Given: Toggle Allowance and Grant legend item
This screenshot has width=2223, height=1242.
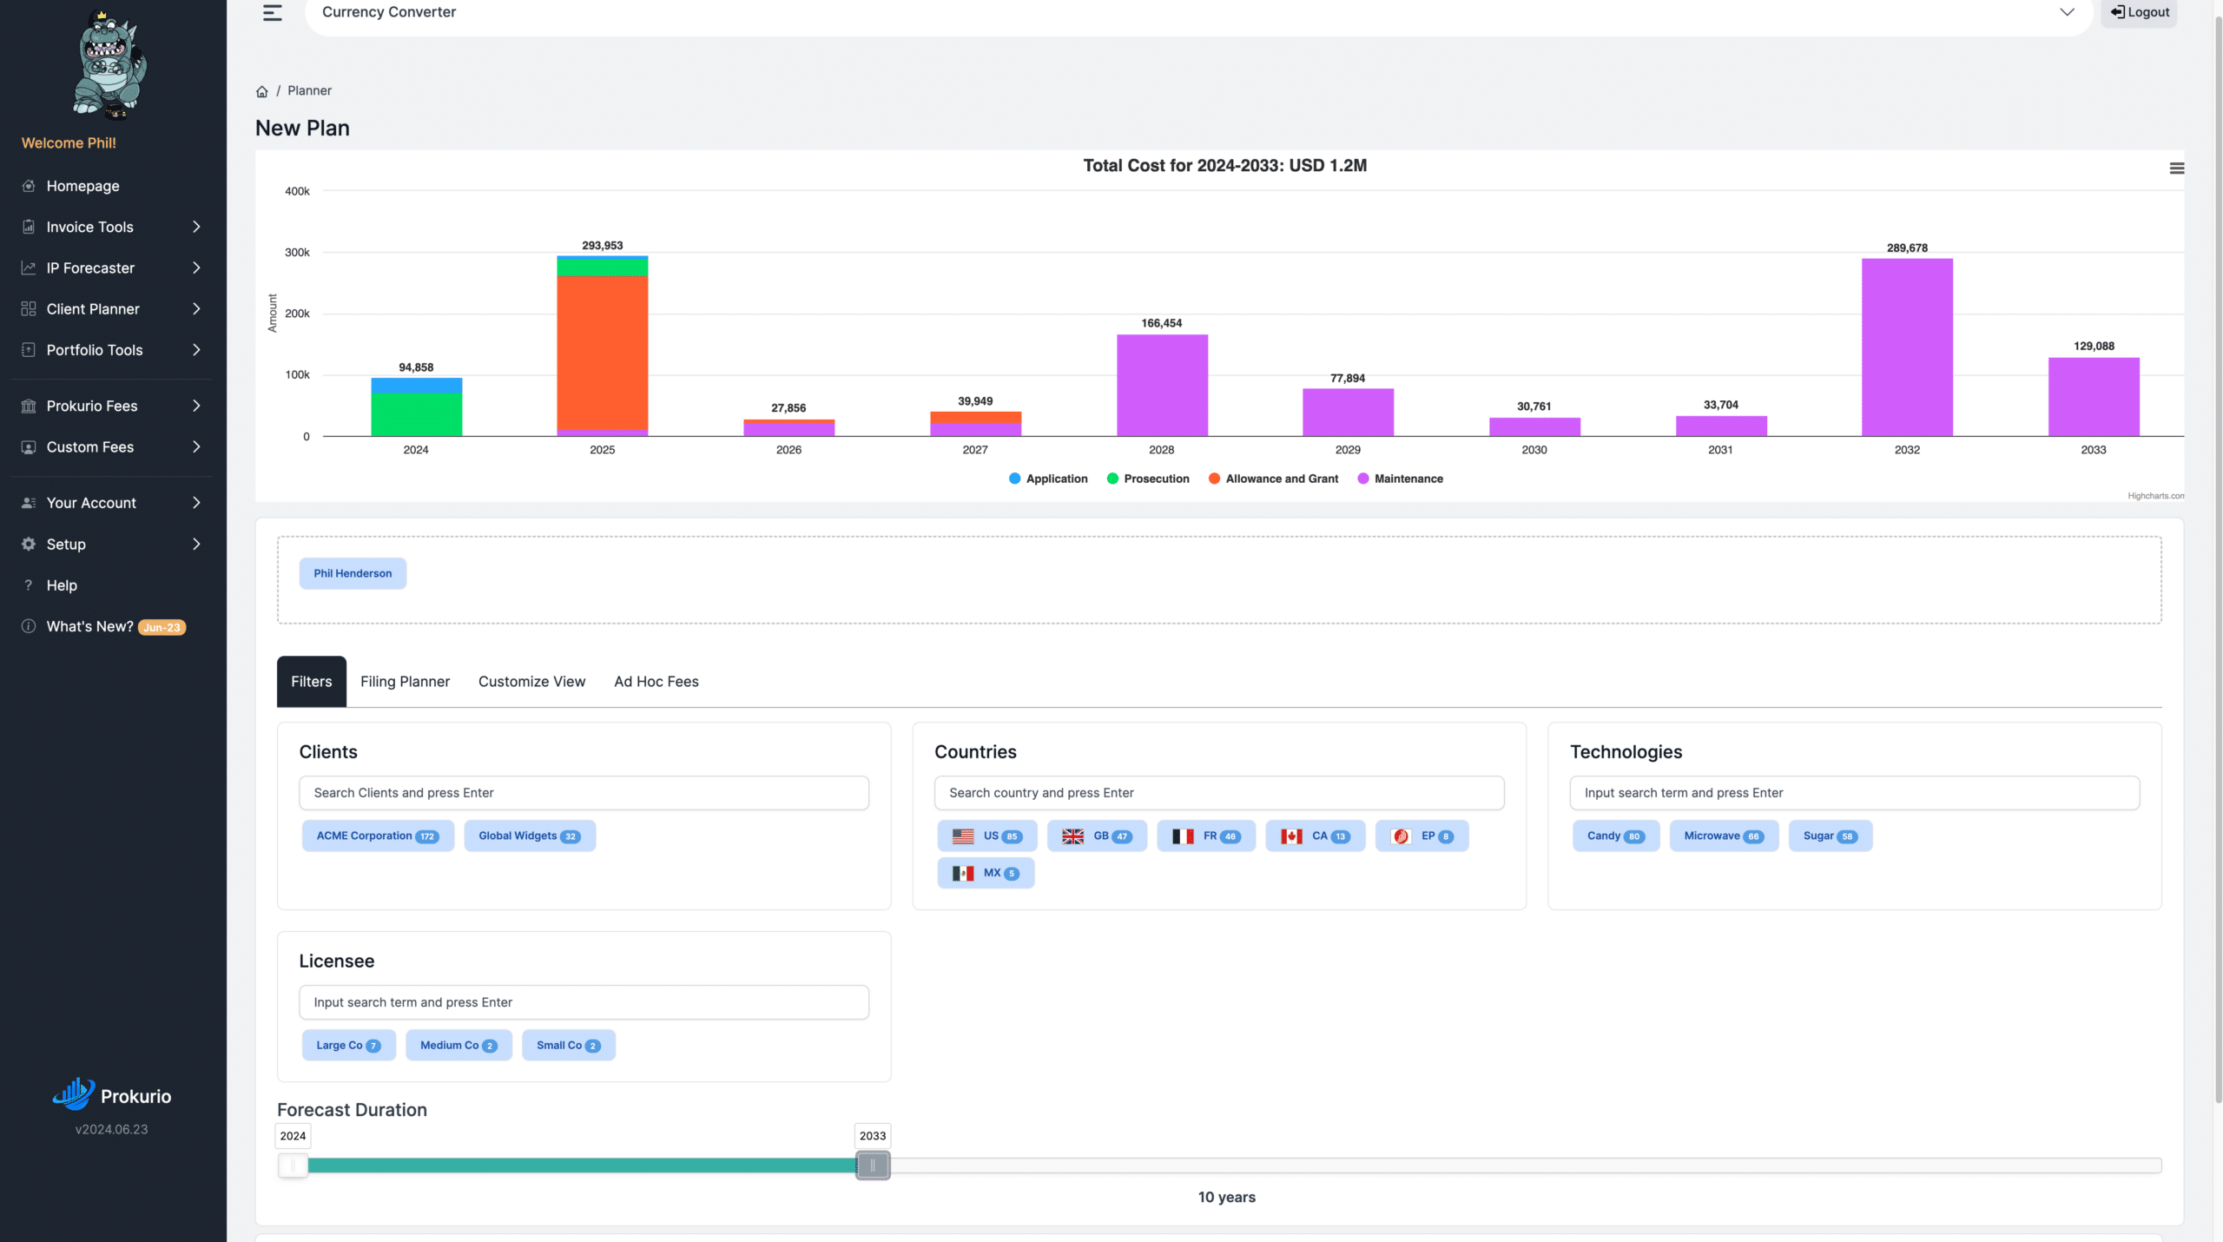Looking at the screenshot, I should tap(1273, 479).
